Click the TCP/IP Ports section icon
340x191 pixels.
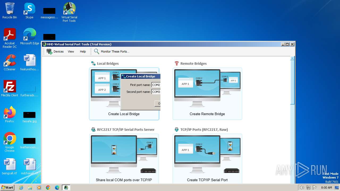177,129
